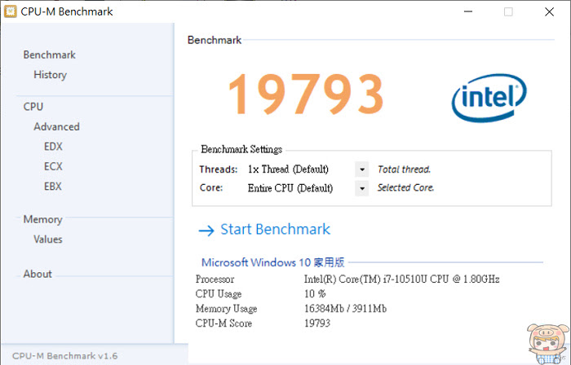Image resolution: width=571 pixels, height=365 pixels.
Task: Click the Intel logo
Action: [x=489, y=98]
